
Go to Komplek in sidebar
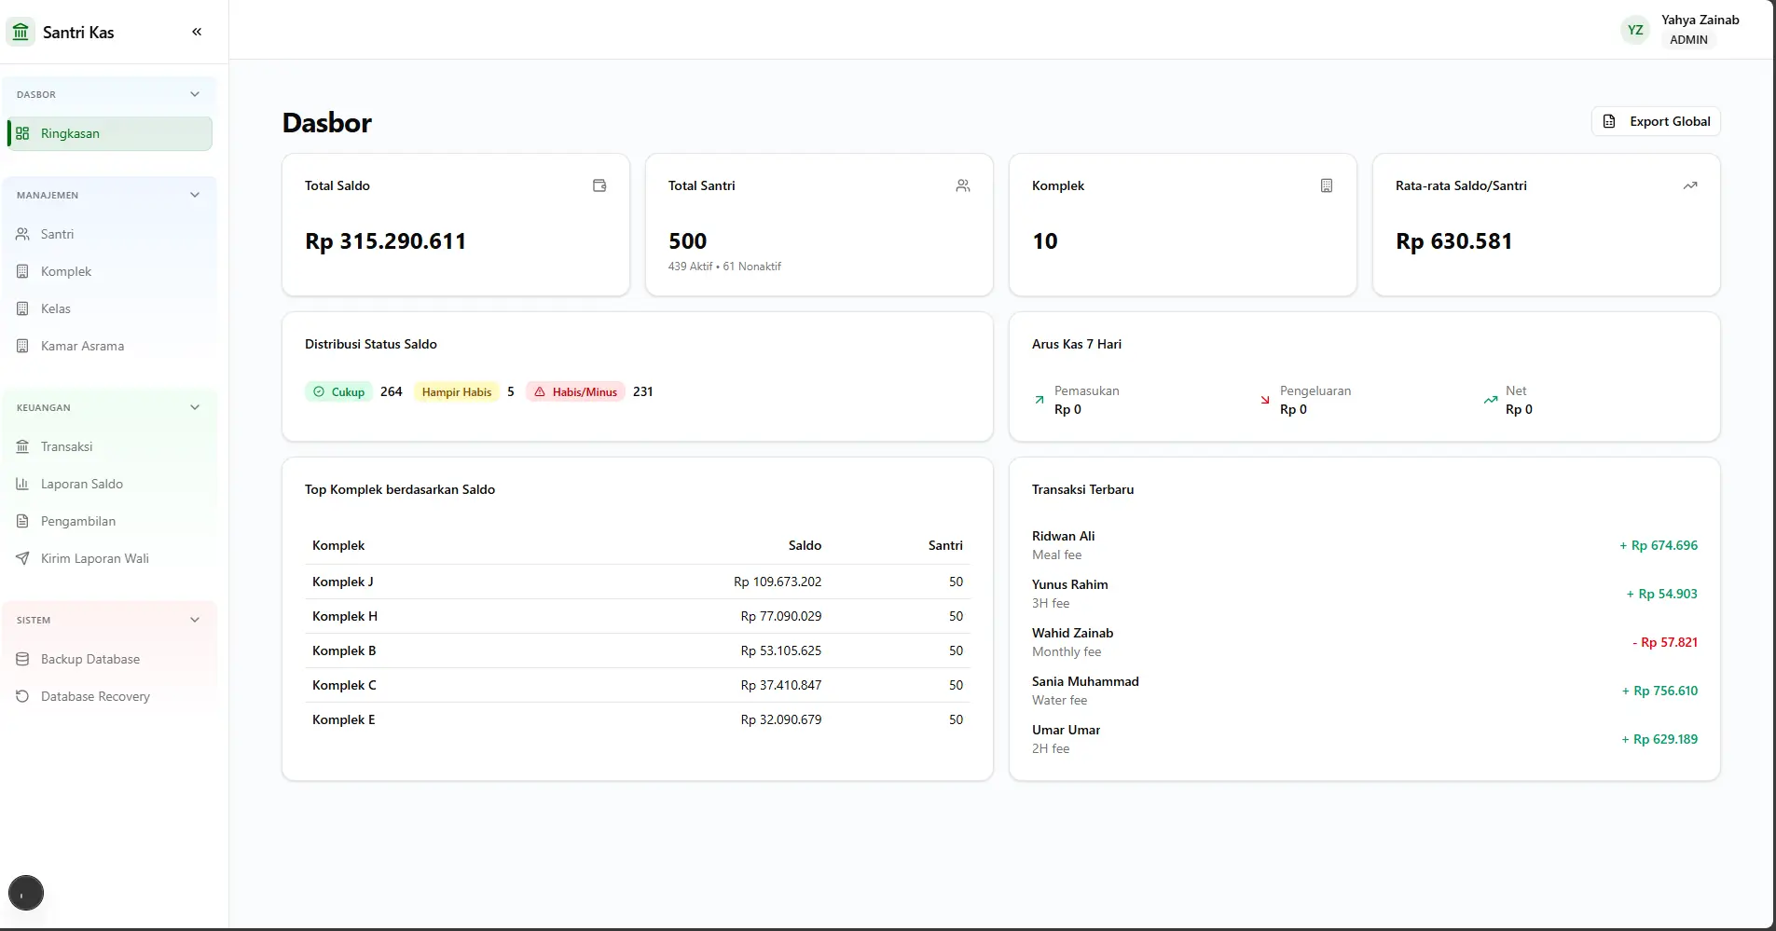coord(110,271)
